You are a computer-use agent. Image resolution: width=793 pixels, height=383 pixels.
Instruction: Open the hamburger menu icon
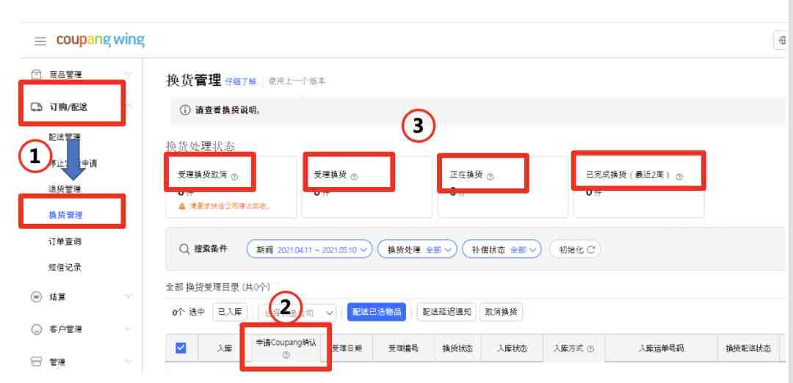pos(40,41)
